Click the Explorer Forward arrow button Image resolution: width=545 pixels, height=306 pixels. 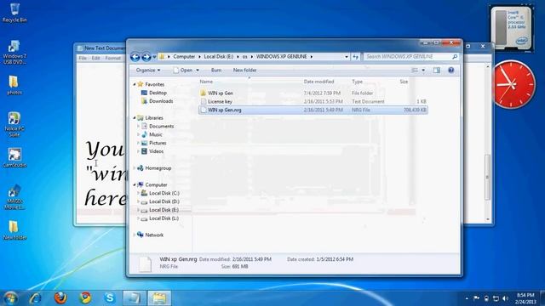click(x=146, y=57)
